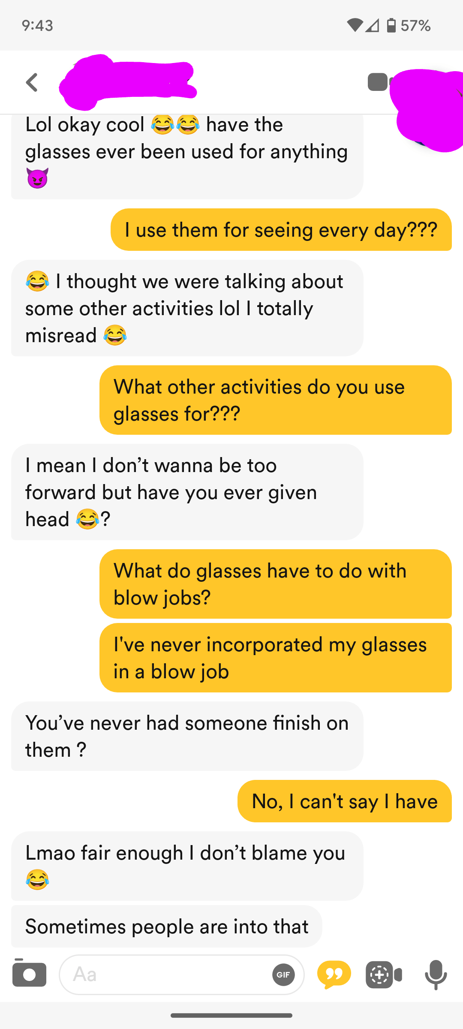Record a video note

tap(384, 975)
